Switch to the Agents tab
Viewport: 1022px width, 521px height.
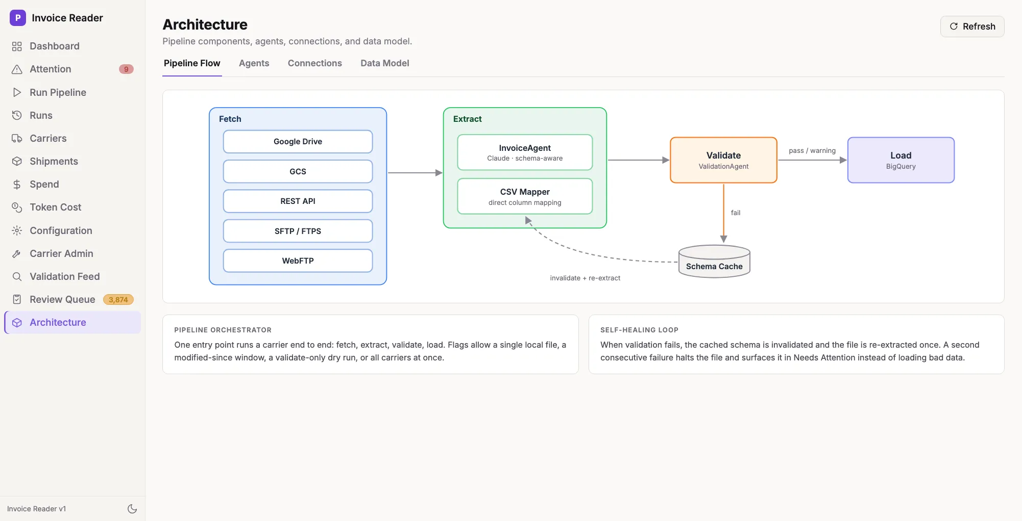(254, 63)
